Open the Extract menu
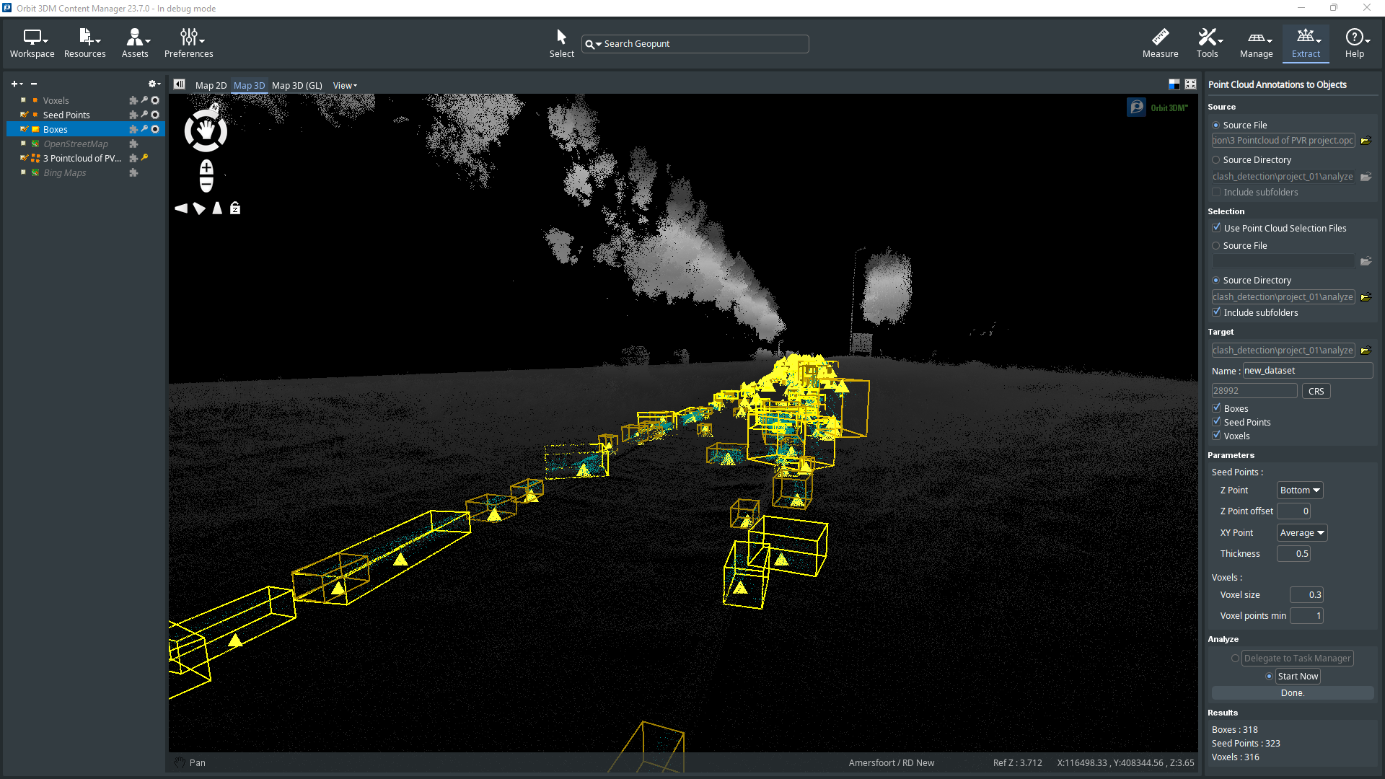1385x779 pixels. (1306, 43)
